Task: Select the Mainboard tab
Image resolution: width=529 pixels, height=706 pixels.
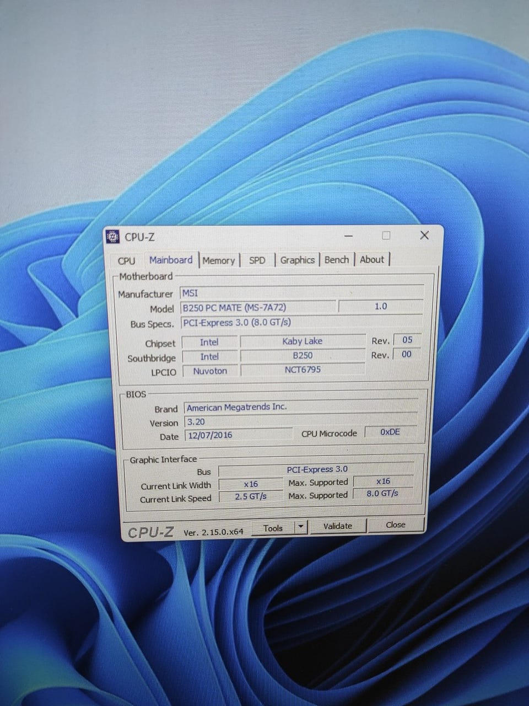Action: [x=171, y=260]
